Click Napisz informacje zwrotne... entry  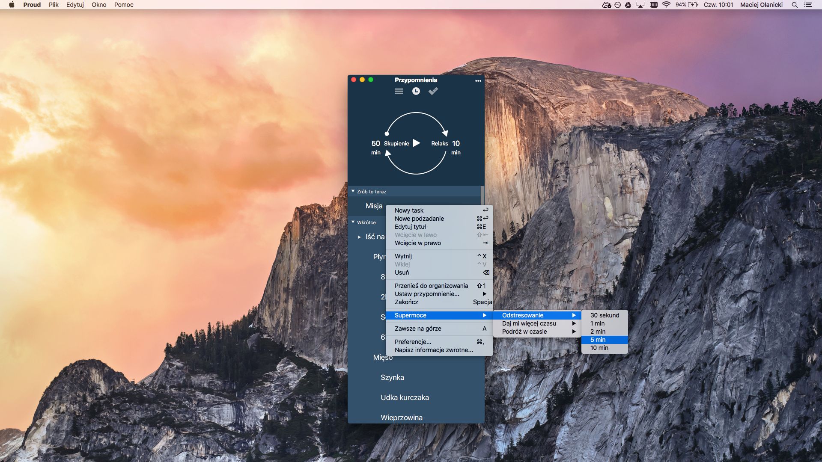pos(434,350)
